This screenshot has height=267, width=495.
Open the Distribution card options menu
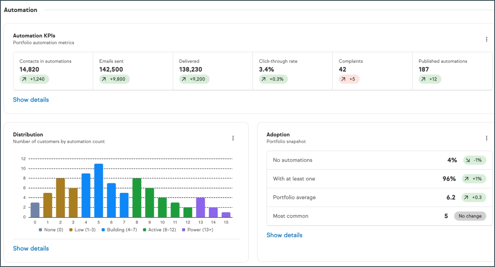233,138
